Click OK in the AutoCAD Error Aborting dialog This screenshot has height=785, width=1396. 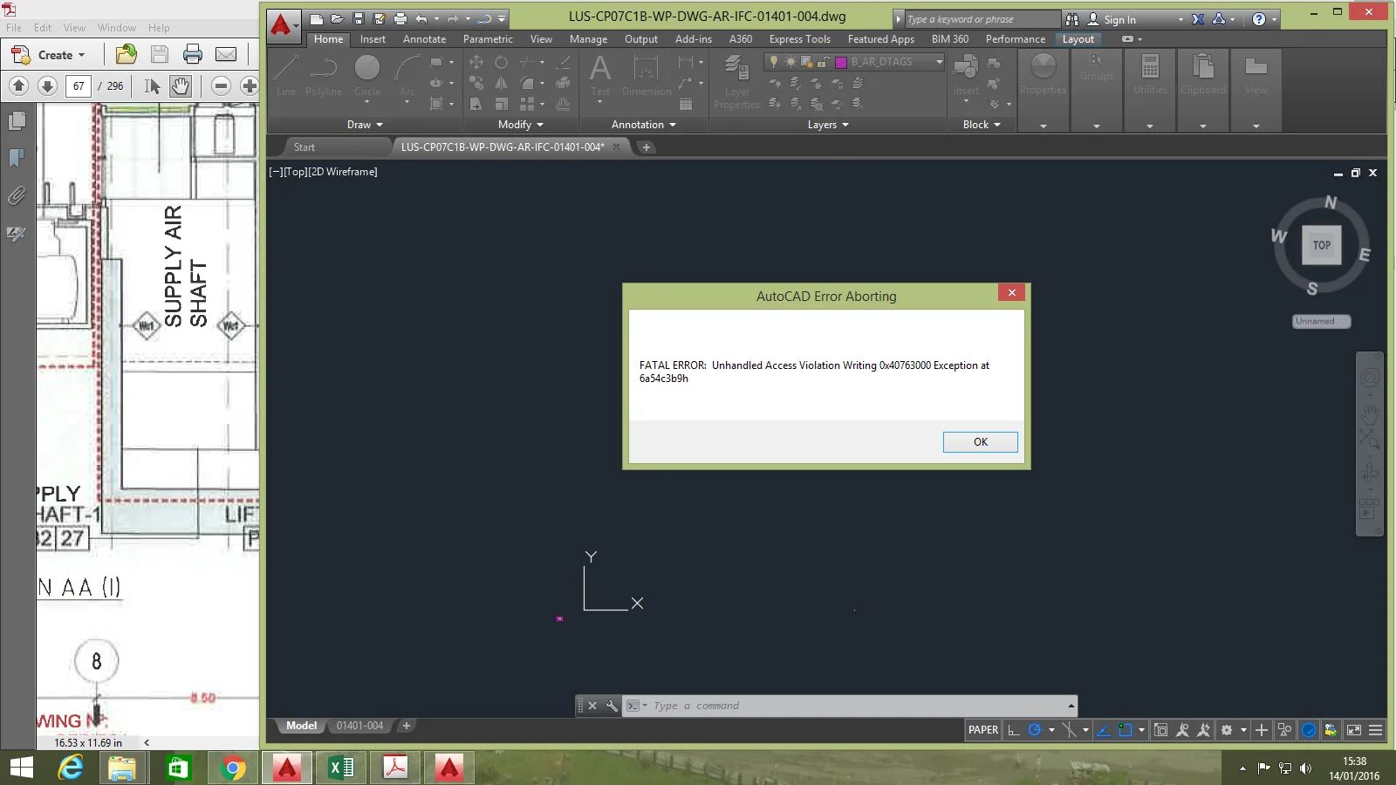coord(980,442)
